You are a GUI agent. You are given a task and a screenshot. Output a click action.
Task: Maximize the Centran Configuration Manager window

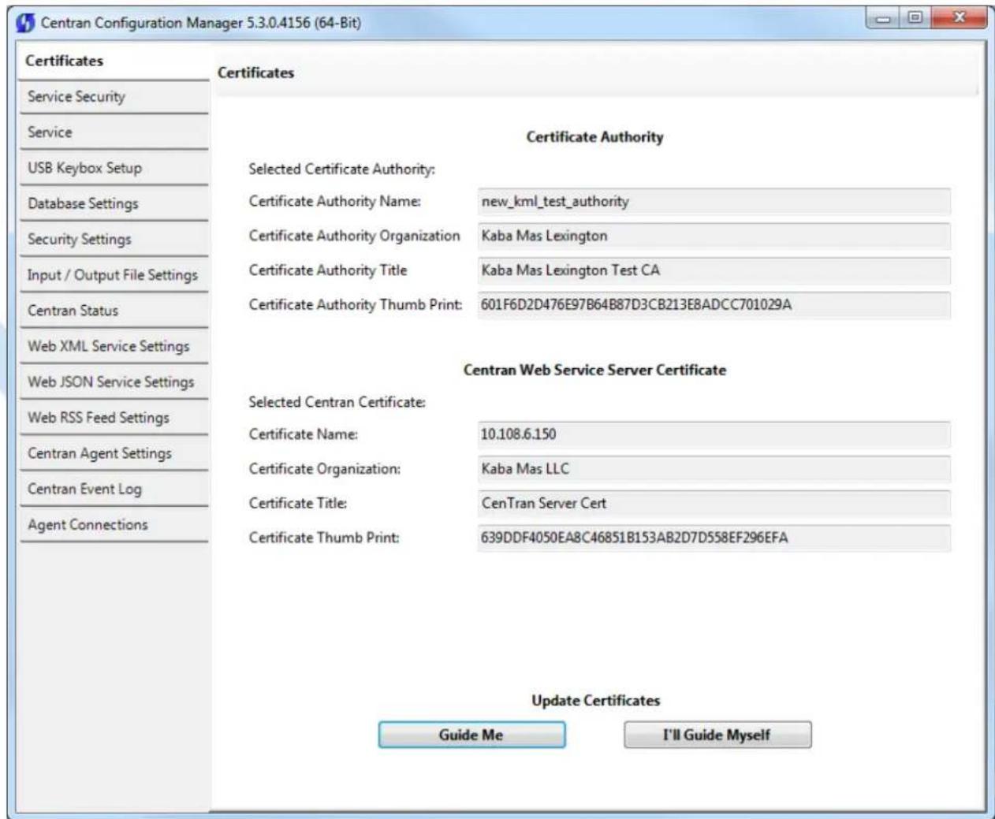[915, 18]
